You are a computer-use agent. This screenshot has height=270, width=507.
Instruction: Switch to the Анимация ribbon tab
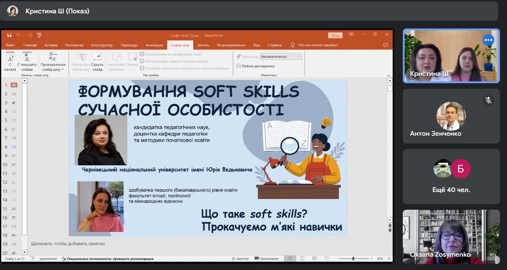point(154,45)
